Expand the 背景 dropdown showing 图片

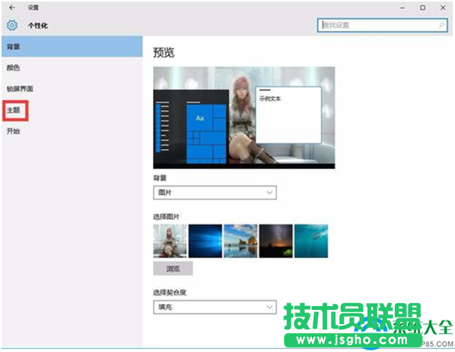215,193
